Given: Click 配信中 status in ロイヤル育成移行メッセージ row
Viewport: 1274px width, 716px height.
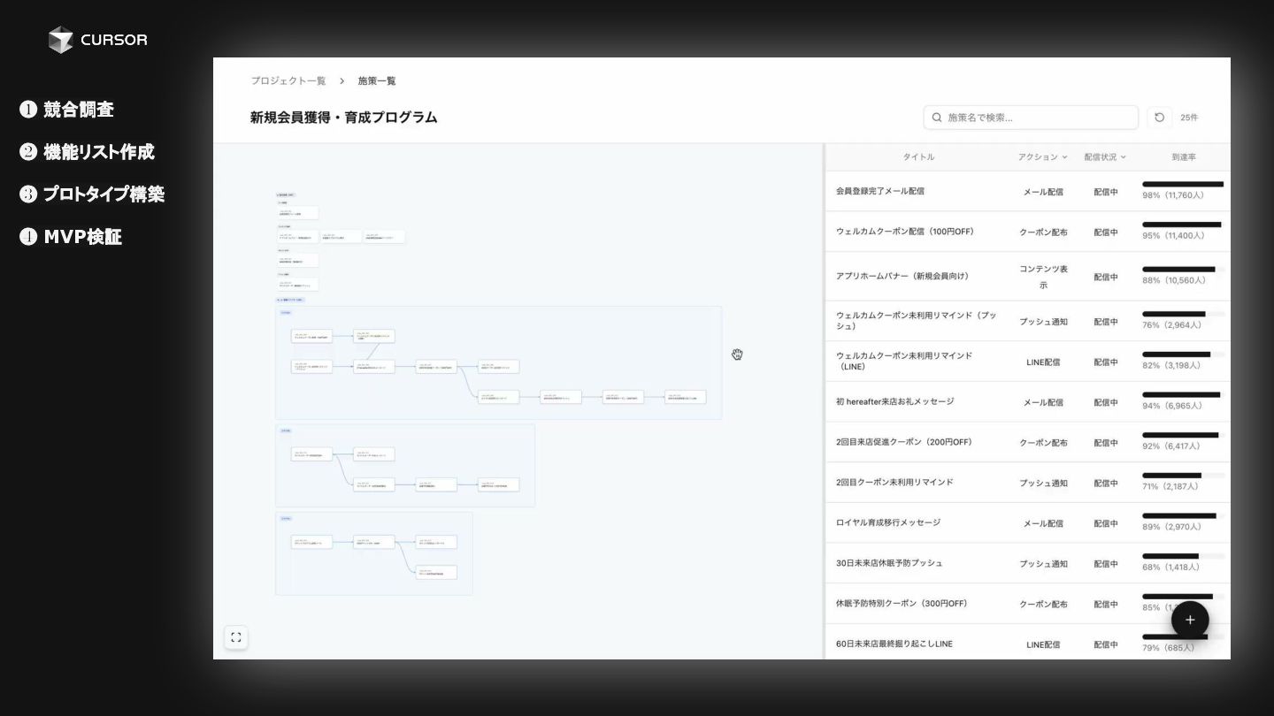Looking at the screenshot, I should 1105,523.
